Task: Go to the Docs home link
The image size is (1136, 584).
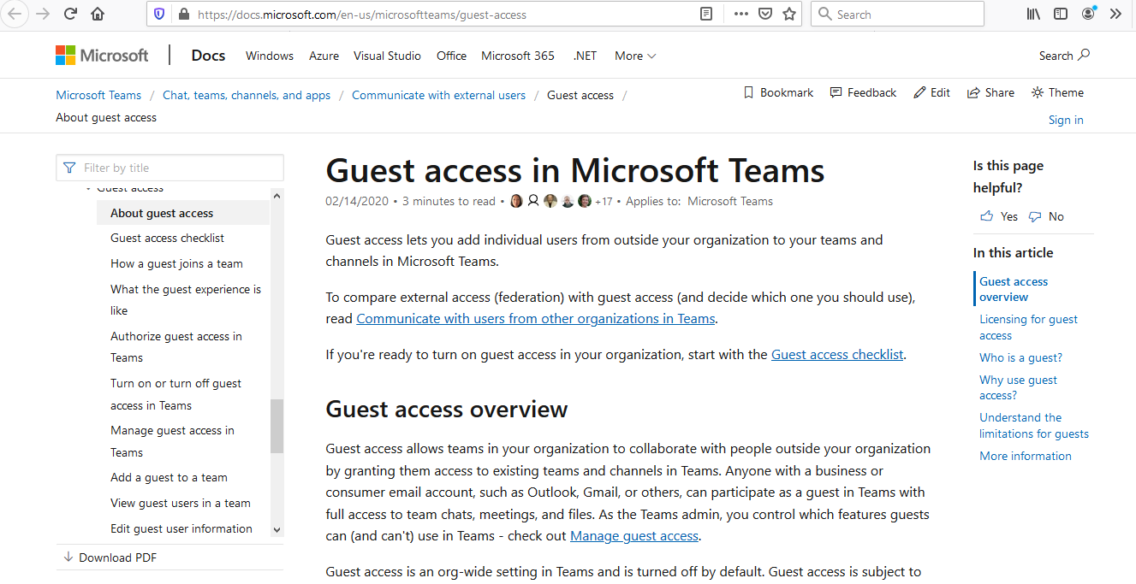Action: tap(208, 56)
